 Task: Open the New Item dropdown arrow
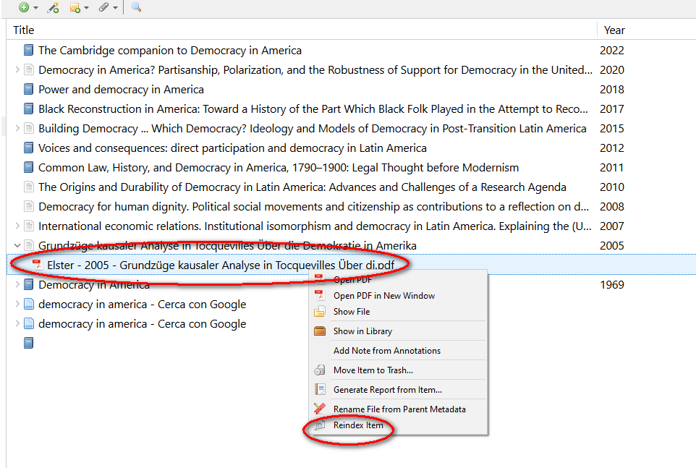point(36,8)
